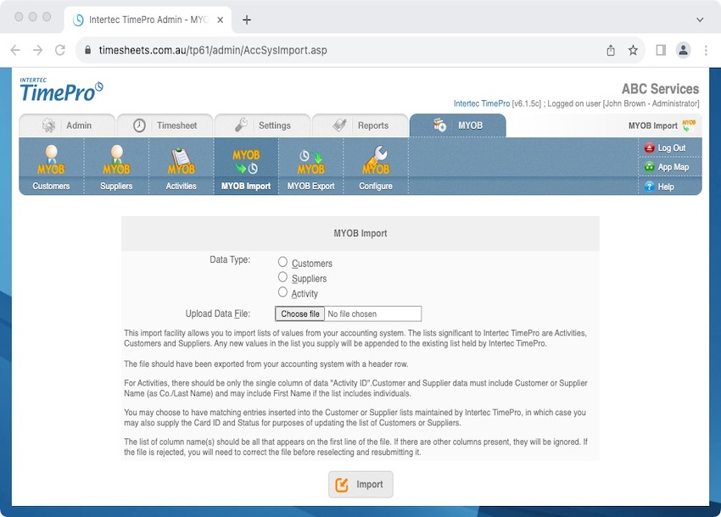Select the Activity data type radio button

tap(282, 292)
